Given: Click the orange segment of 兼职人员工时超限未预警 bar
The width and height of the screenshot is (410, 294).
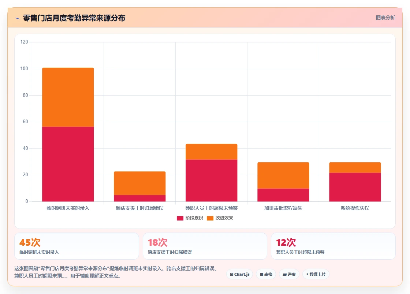Looking at the screenshot, I should 212,152.
